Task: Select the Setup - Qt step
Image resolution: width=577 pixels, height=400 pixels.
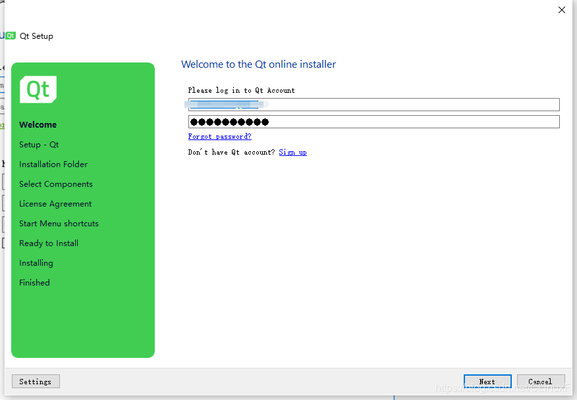Action: [39, 145]
